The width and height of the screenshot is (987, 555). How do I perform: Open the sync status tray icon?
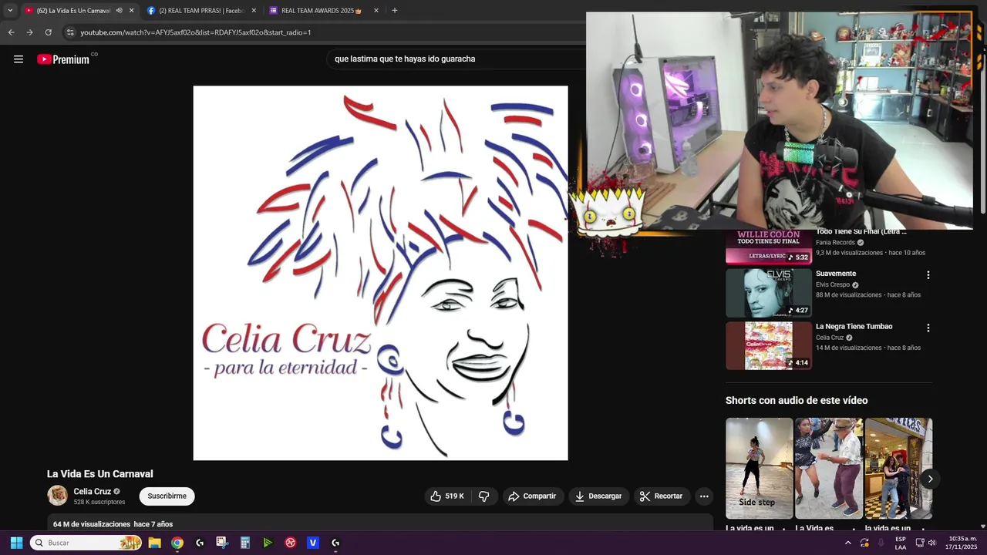tap(864, 543)
